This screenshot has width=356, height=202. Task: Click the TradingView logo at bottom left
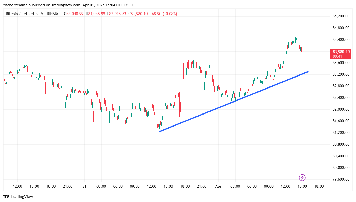pyautogui.click(x=18, y=197)
